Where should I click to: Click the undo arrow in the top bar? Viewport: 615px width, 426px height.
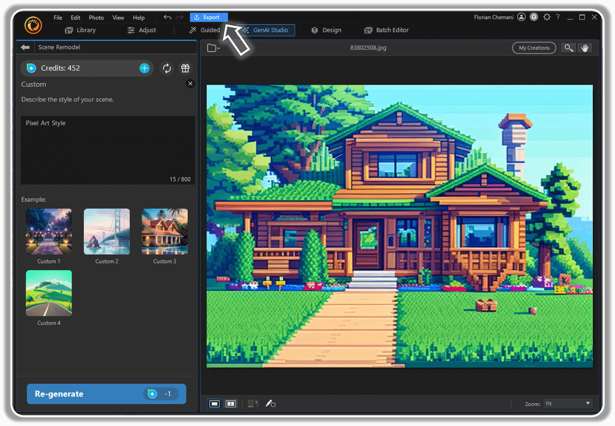point(167,17)
